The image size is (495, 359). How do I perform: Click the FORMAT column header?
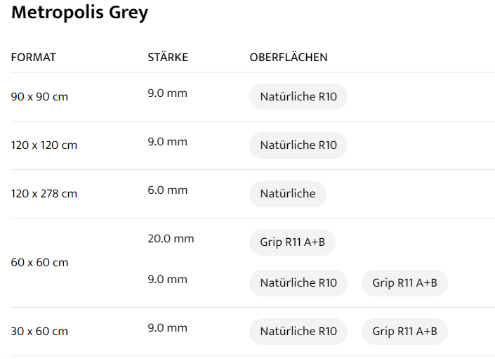click(34, 58)
